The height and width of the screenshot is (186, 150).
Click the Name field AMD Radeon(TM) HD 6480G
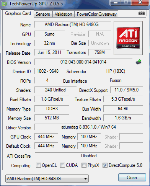pyautogui.click(x=73, y=24)
